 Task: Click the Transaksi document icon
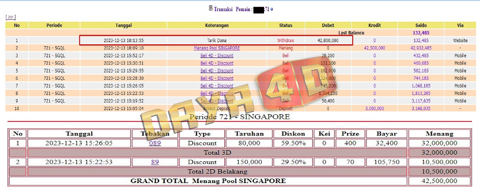click(211, 9)
